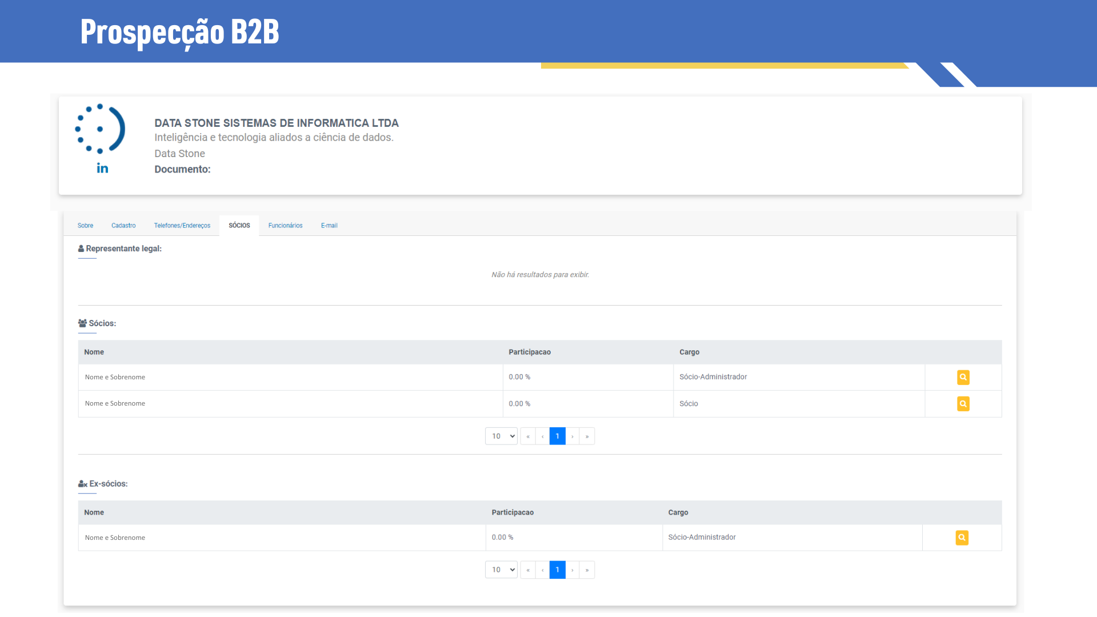Open the Telefones/Endereços tab
Viewport: 1097px width, 617px height.
[182, 226]
